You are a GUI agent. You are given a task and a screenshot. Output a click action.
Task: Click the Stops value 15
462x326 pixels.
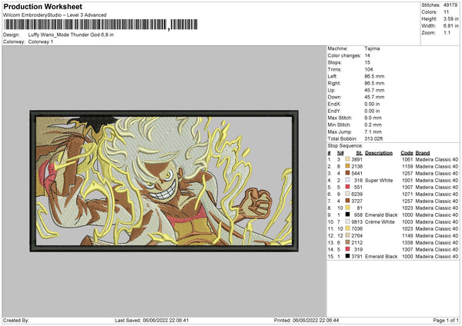pos(367,62)
